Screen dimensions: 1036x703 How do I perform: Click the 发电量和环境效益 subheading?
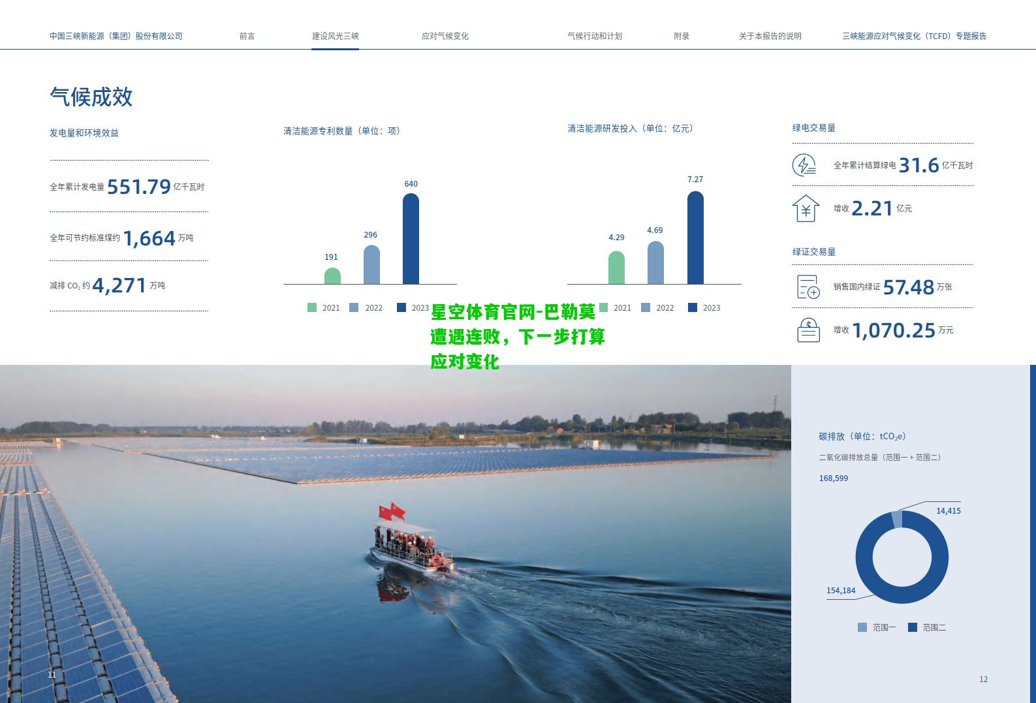(x=84, y=133)
